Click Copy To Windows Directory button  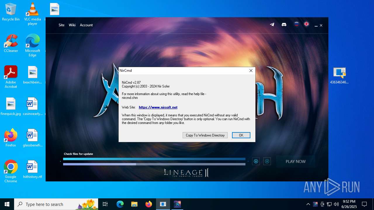coord(205,135)
